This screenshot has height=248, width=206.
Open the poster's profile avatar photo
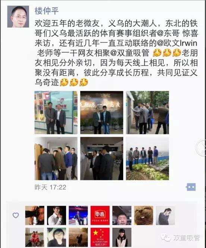18,16
